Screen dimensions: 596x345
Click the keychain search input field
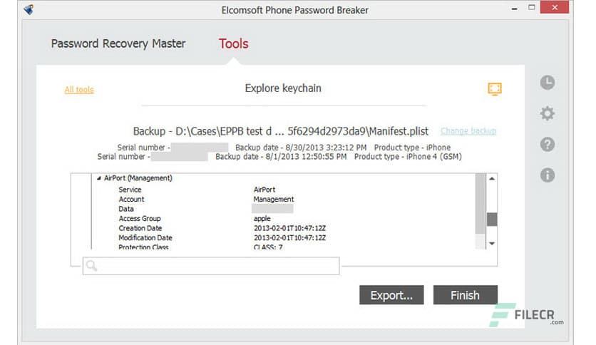[211, 266]
